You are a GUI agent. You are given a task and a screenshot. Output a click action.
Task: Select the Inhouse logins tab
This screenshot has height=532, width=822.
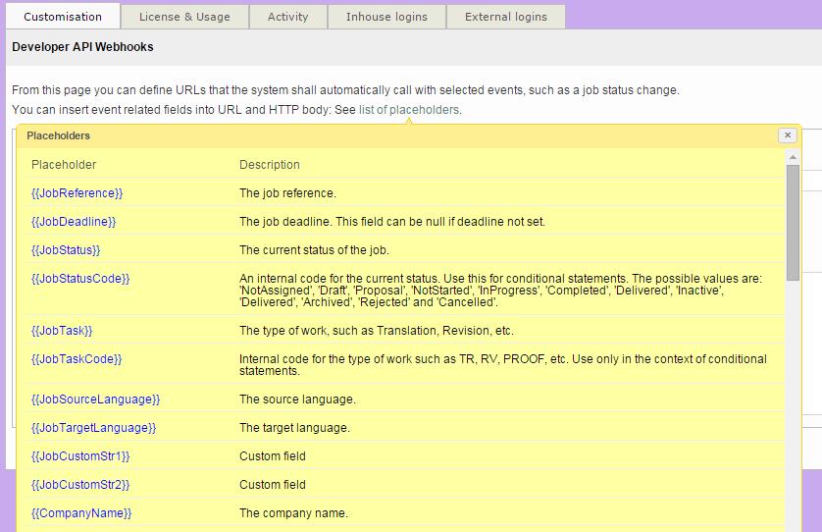(x=386, y=17)
